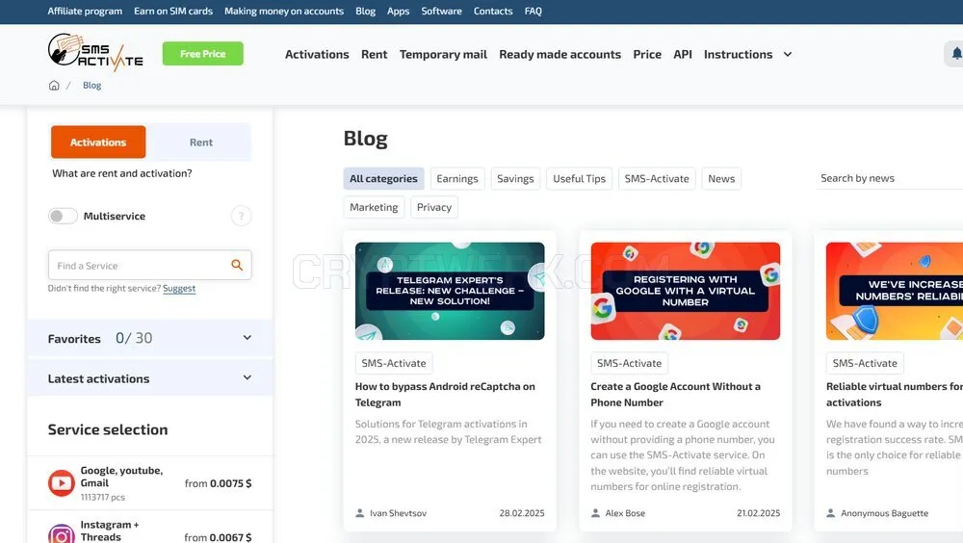Open Contacts link in top bar

pos(492,11)
